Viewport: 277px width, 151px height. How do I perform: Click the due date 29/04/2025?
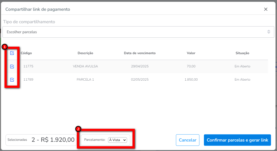coord(140,66)
